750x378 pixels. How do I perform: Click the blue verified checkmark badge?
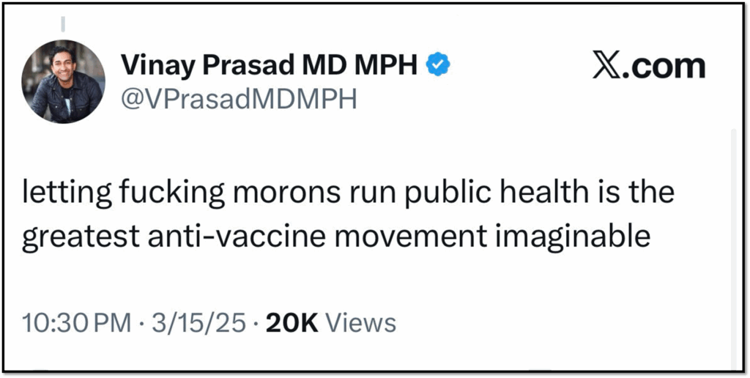coord(438,65)
